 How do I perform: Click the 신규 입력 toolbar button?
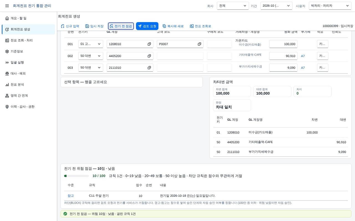pos(70,26)
